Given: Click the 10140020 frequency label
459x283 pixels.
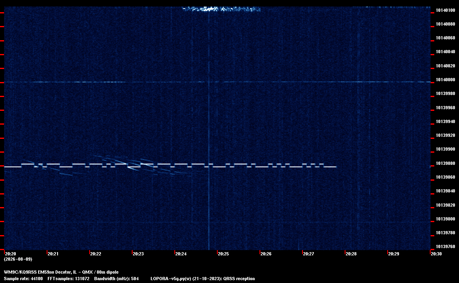Looking at the screenshot, I should [445, 66].
